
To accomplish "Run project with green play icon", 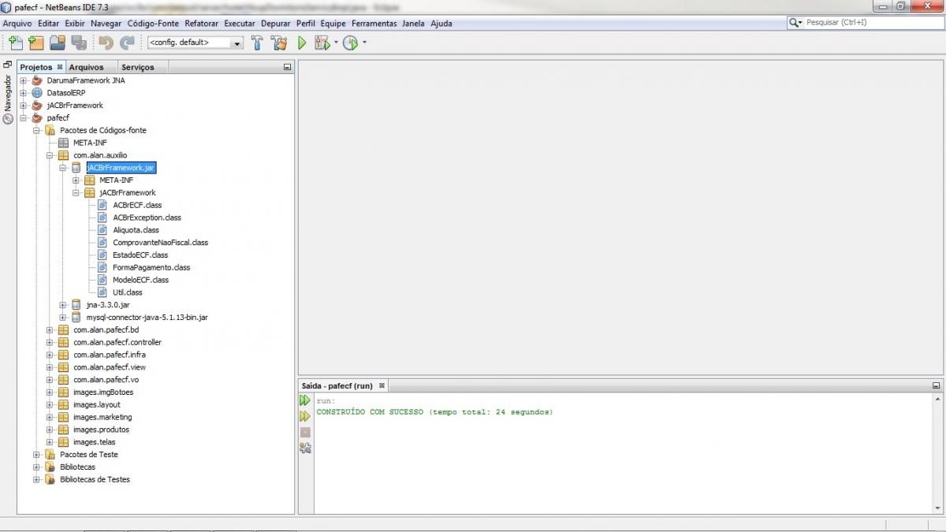I will tap(301, 43).
